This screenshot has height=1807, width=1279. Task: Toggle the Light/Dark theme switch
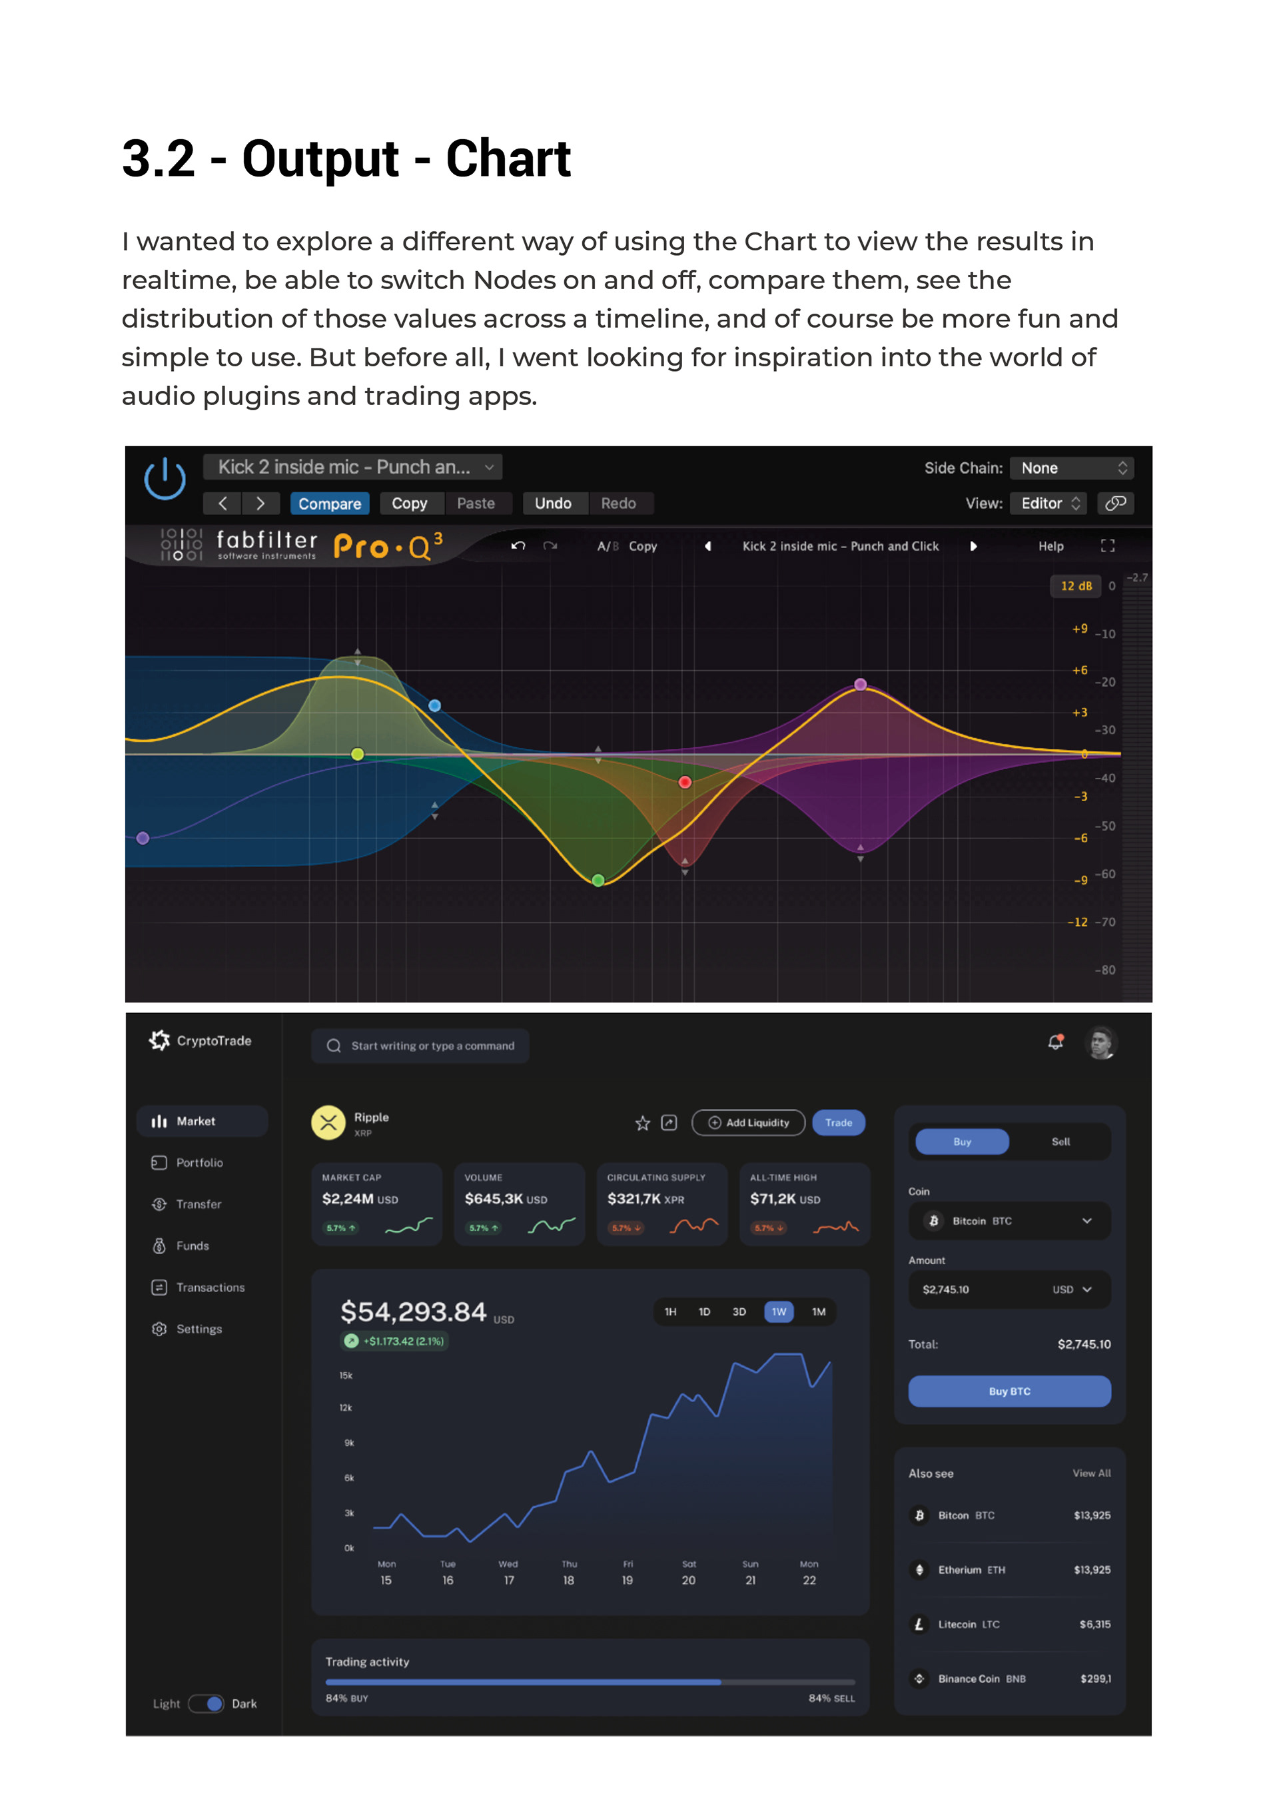pos(207,1703)
